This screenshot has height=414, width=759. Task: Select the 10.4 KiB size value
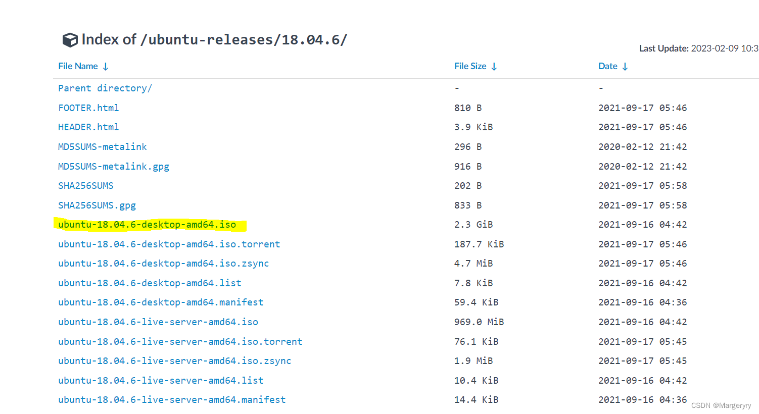click(477, 381)
